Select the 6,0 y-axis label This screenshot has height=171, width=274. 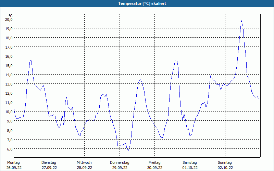click(x=10, y=149)
